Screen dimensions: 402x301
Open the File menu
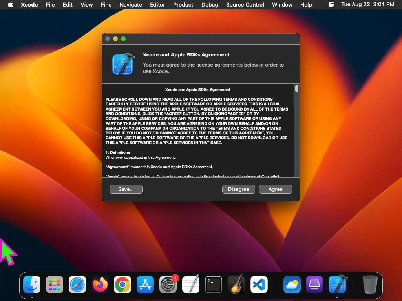click(x=50, y=5)
